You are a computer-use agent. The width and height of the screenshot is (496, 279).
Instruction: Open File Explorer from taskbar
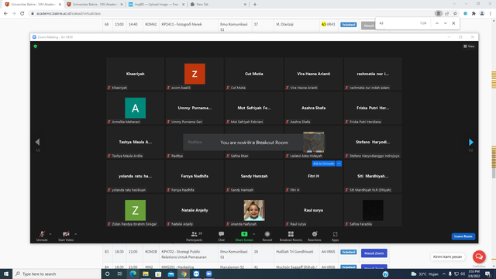click(x=146, y=274)
